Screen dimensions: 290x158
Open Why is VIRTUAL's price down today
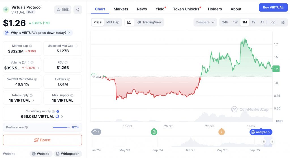point(38,33)
